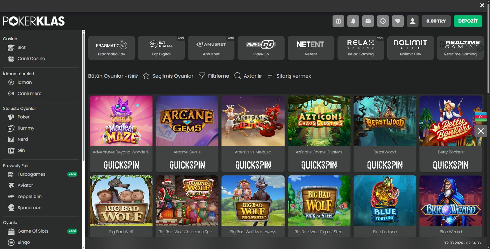Viewport: 490px width, 249px height.
Task: Open the Arcane Gems game thumbnail
Action: (x=187, y=121)
